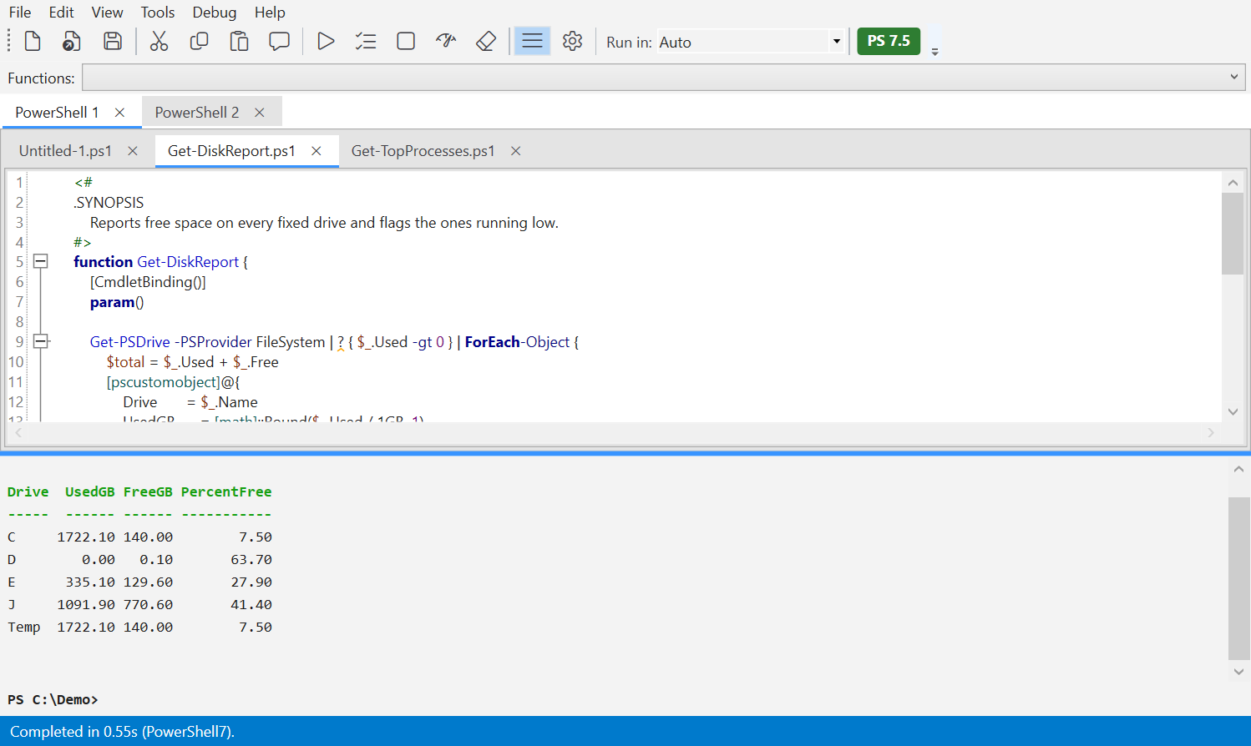
Task: Click '$total' variable on line 10
Action: click(125, 362)
